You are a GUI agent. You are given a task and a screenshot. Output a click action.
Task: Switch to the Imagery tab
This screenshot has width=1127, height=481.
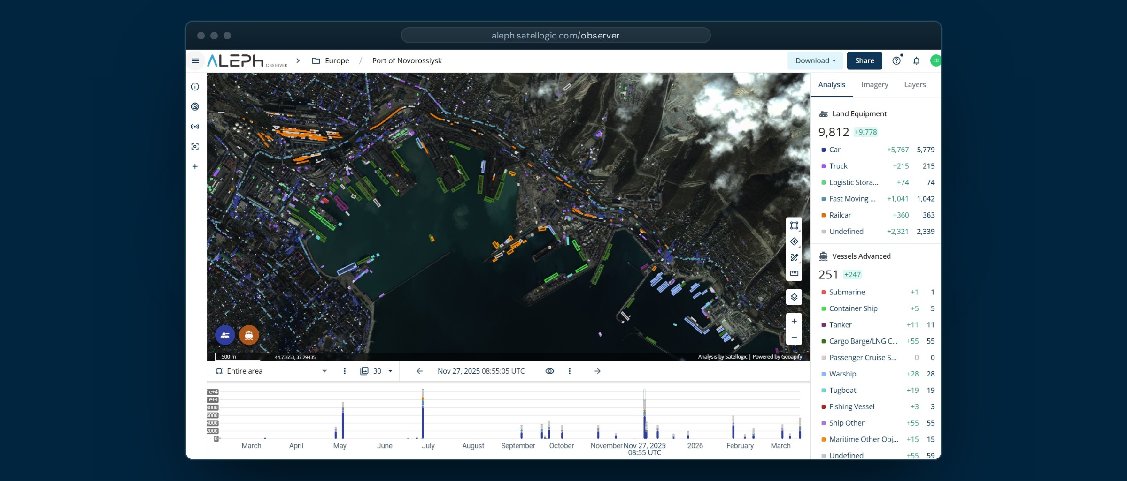(874, 84)
